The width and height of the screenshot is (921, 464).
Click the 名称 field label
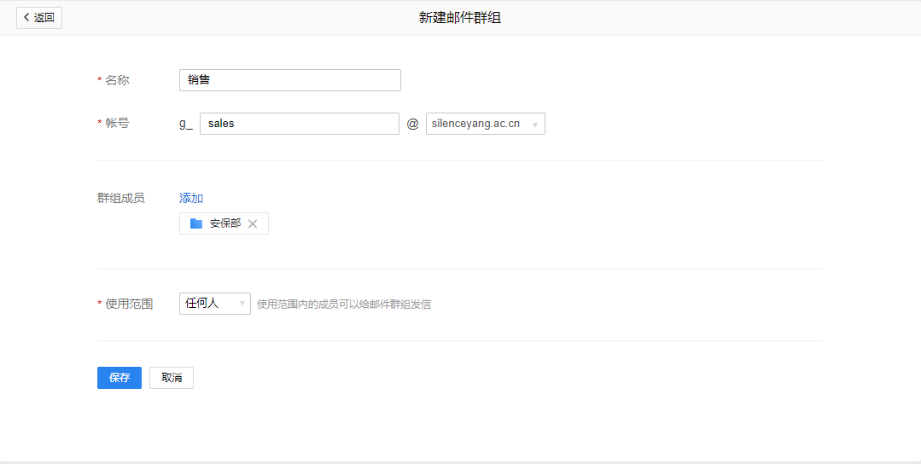[x=117, y=80]
